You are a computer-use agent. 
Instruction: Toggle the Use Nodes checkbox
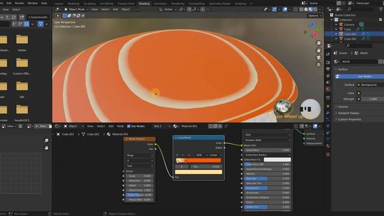click(128, 126)
